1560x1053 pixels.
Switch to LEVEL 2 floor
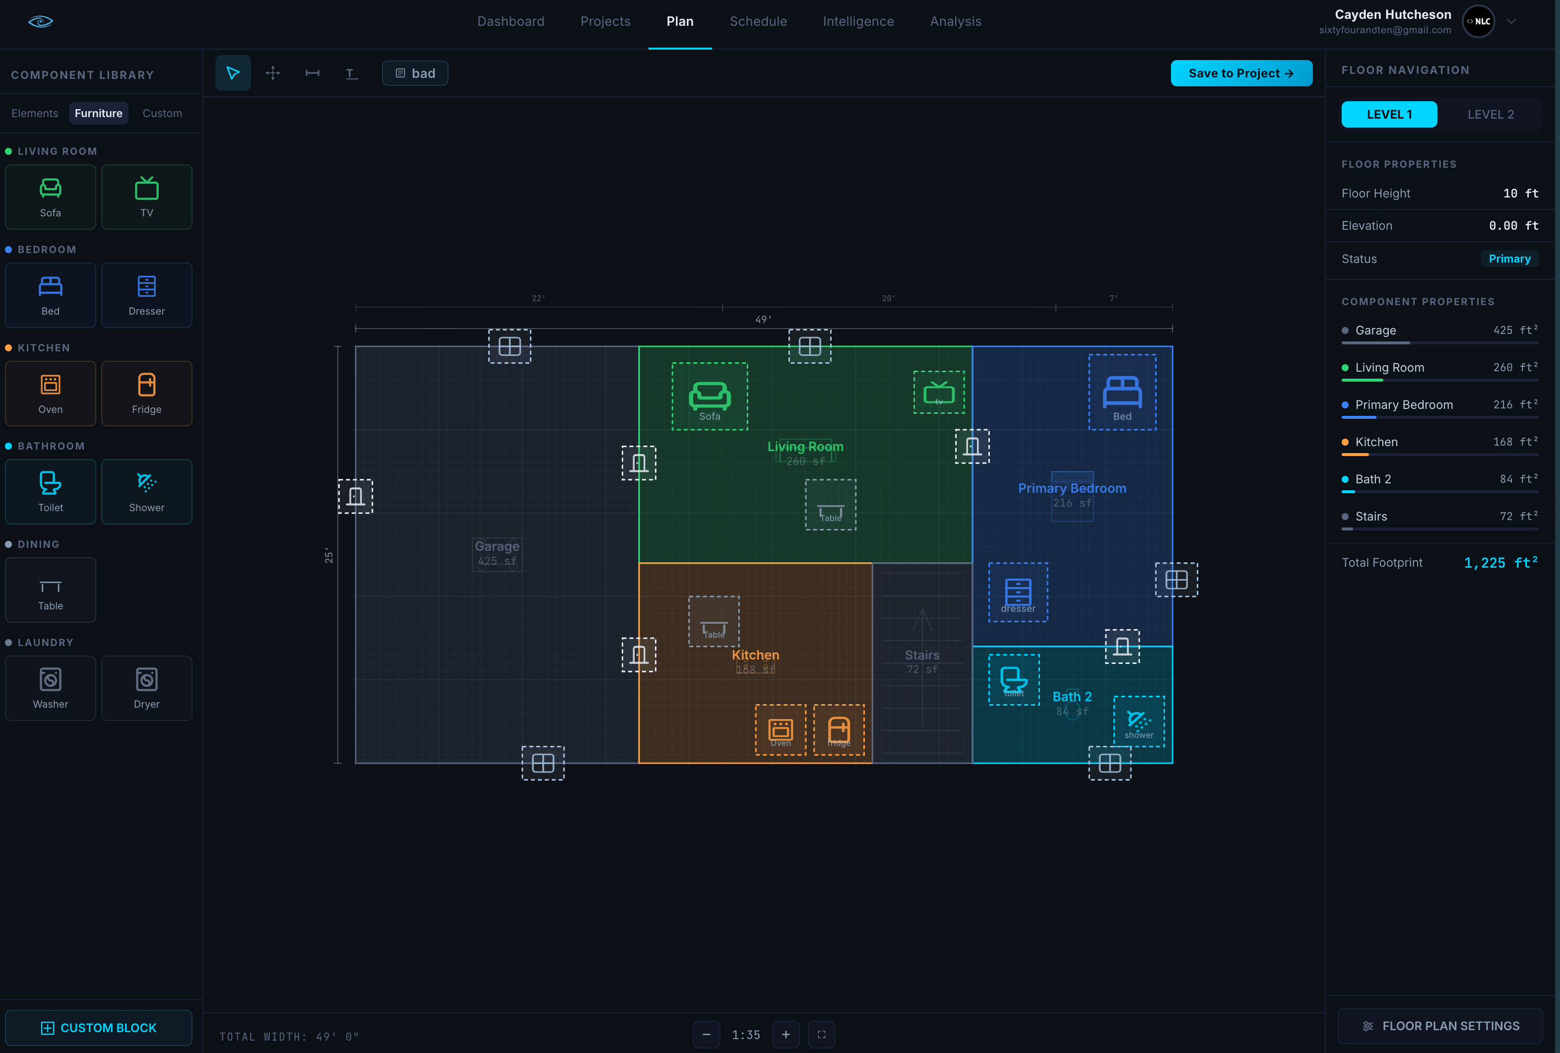1490,114
